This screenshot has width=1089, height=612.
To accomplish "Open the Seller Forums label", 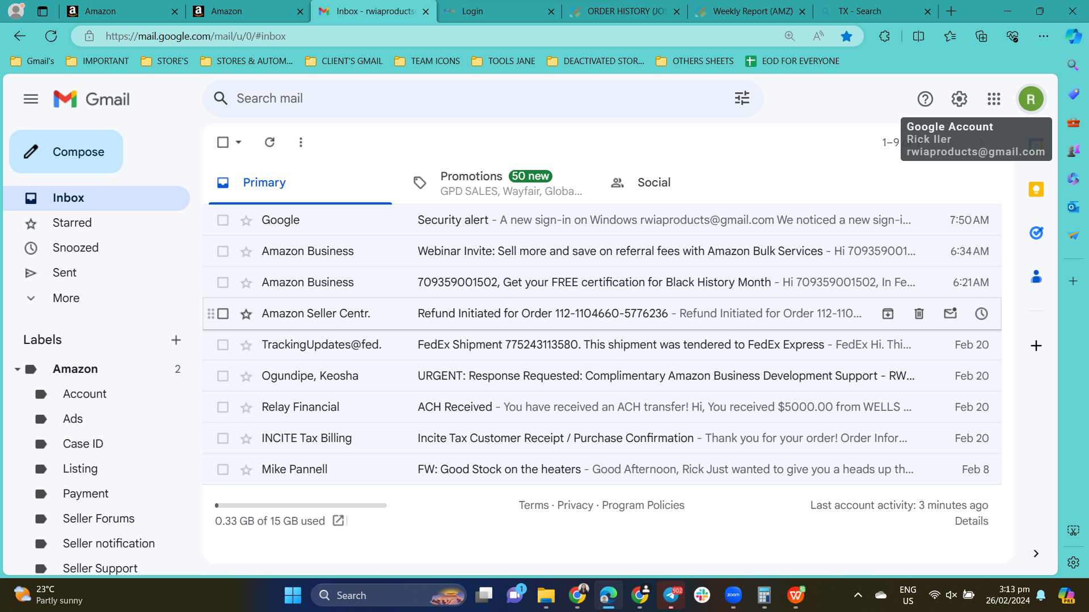I will pos(99,518).
